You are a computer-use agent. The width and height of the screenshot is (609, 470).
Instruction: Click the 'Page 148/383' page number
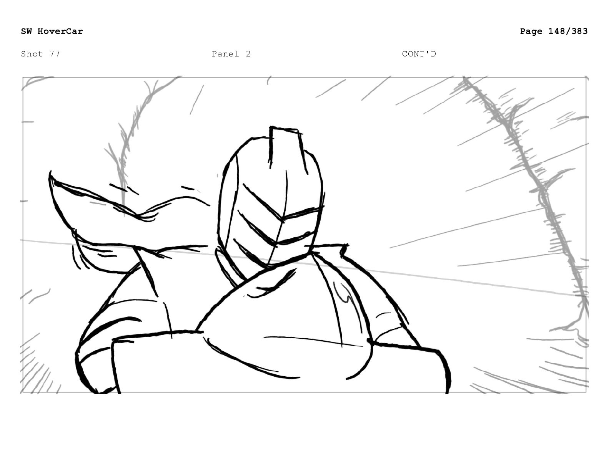click(x=554, y=31)
